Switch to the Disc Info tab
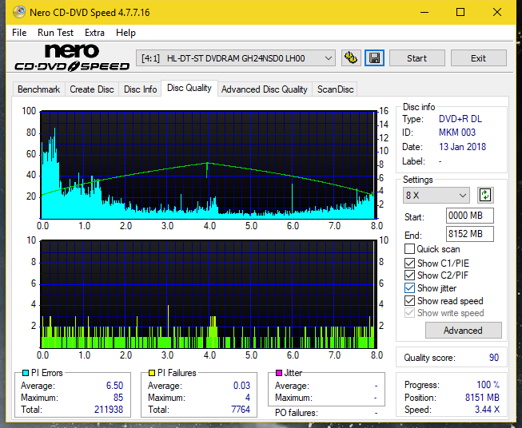Viewport: 522px width, 428px height. [x=140, y=89]
